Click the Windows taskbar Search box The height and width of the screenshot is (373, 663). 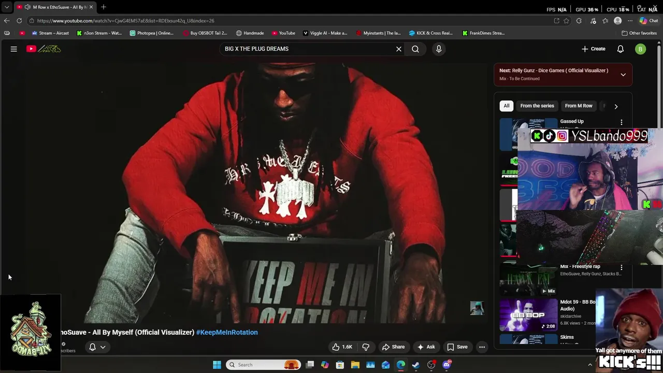[x=264, y=365]
